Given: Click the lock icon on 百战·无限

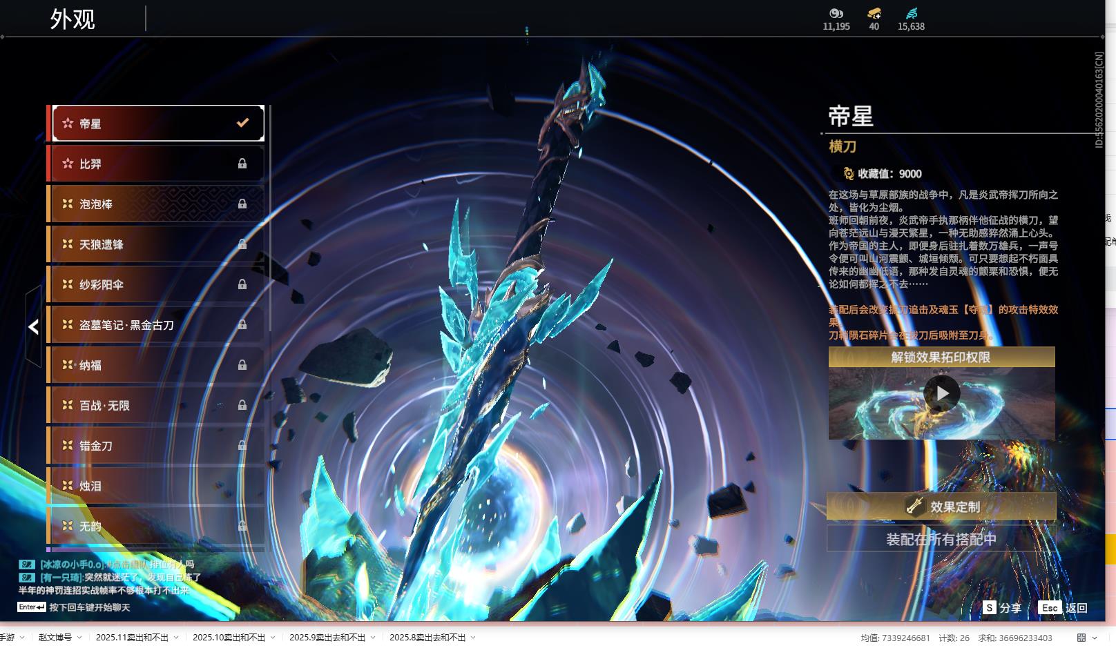Looking at the screenshot, I should point(242,405).
